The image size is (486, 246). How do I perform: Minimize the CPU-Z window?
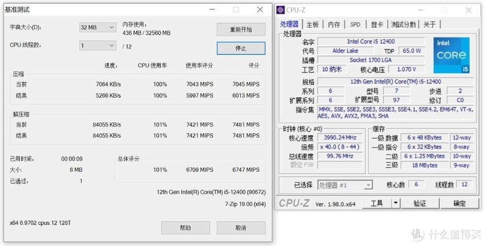[421, 10]
